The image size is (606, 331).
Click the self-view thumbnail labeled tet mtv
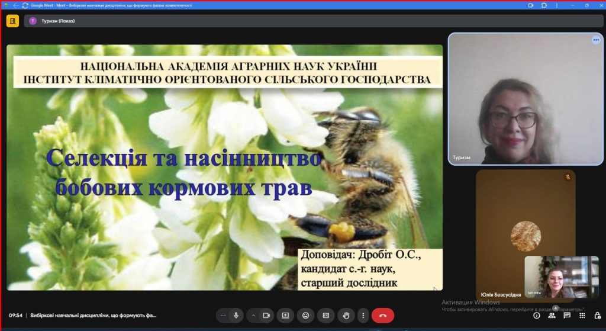pyautogui.click(x=562, y=277)
